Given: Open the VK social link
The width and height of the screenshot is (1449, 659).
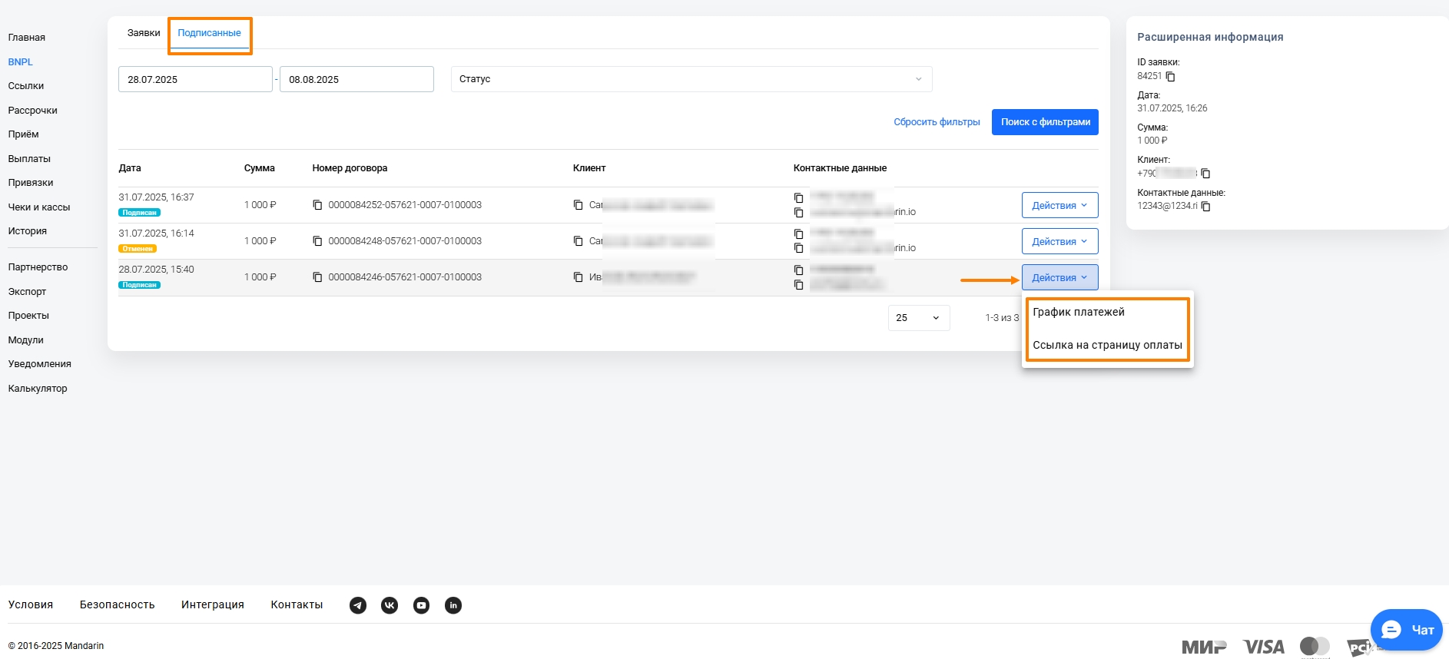Looking at the screenshot, I should pyautogui.click(x=390, y=605).
